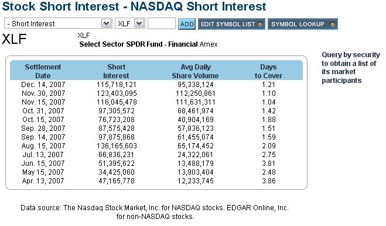Click the large XLF ticker heading
The height and width of the screenshot is (226, 386).
tap(14, 39)
